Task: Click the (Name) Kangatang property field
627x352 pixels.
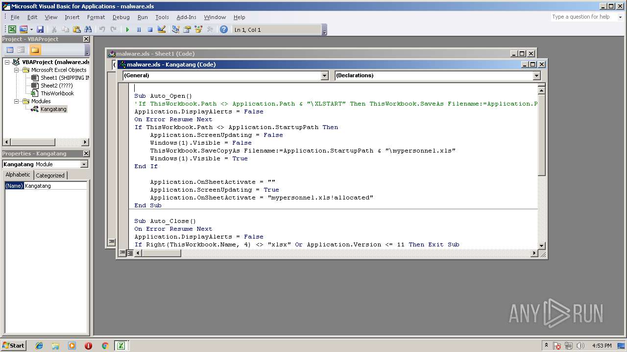Action: 46,186
